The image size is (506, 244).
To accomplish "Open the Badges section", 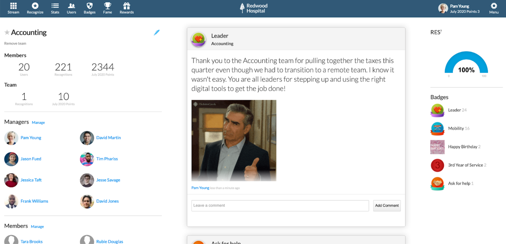I will tap(89, 8).
